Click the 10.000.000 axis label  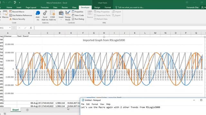pyautogui.click(x=9, y=53)
